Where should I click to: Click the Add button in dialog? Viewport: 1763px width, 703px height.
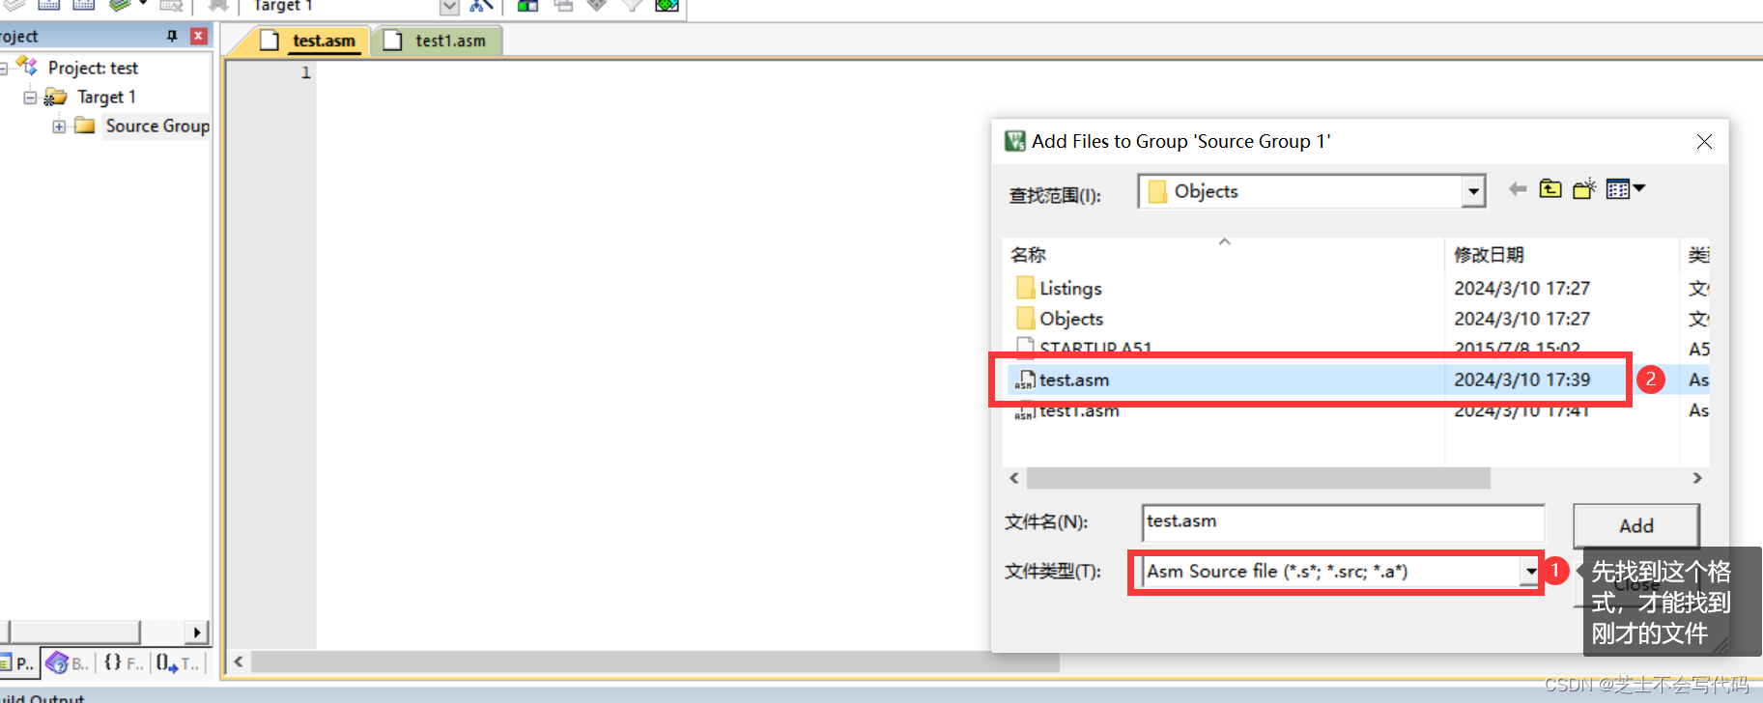[x=1636, y=526]
